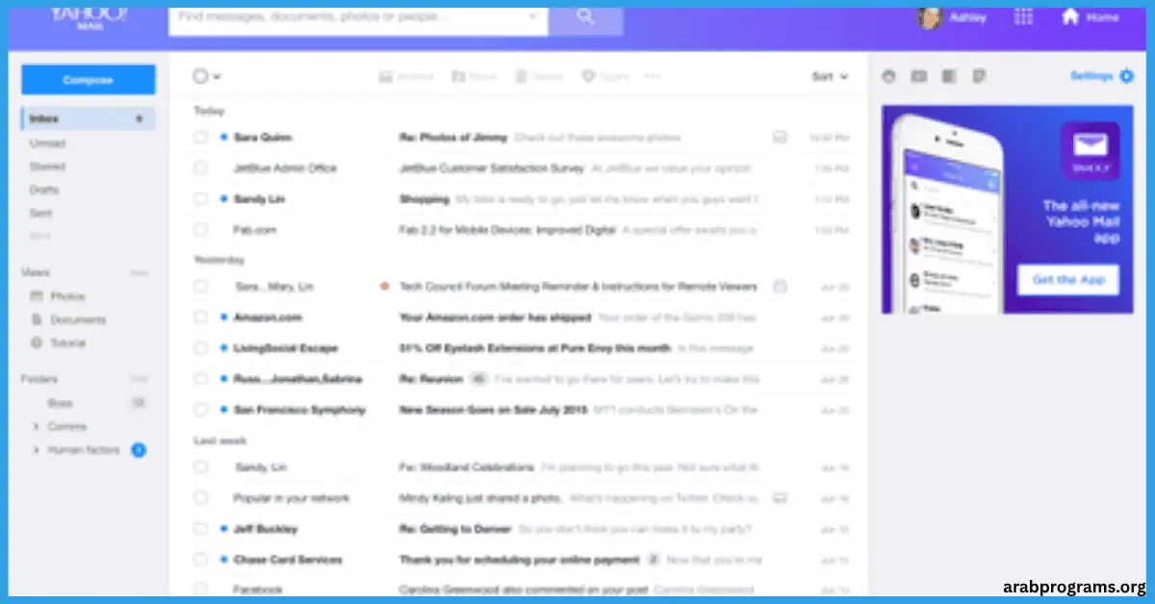Open the "Re: Reunion" email from Russ
Viewport: 1155px width, 604px height.
[430, 378]
